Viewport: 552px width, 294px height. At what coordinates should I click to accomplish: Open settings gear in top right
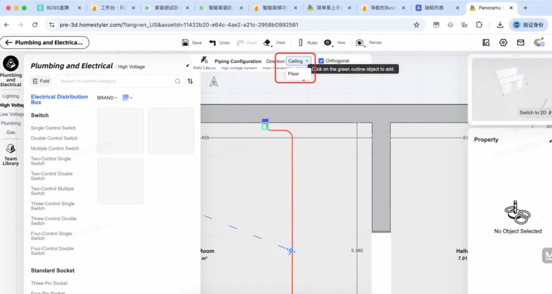(503, 42)
